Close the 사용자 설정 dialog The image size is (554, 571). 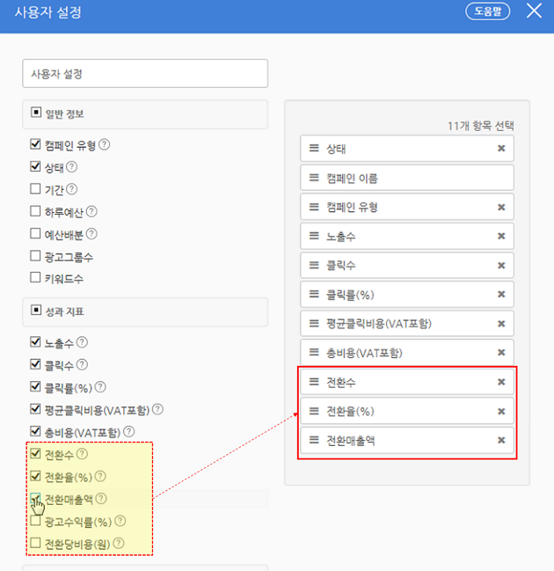click(534, 11)
